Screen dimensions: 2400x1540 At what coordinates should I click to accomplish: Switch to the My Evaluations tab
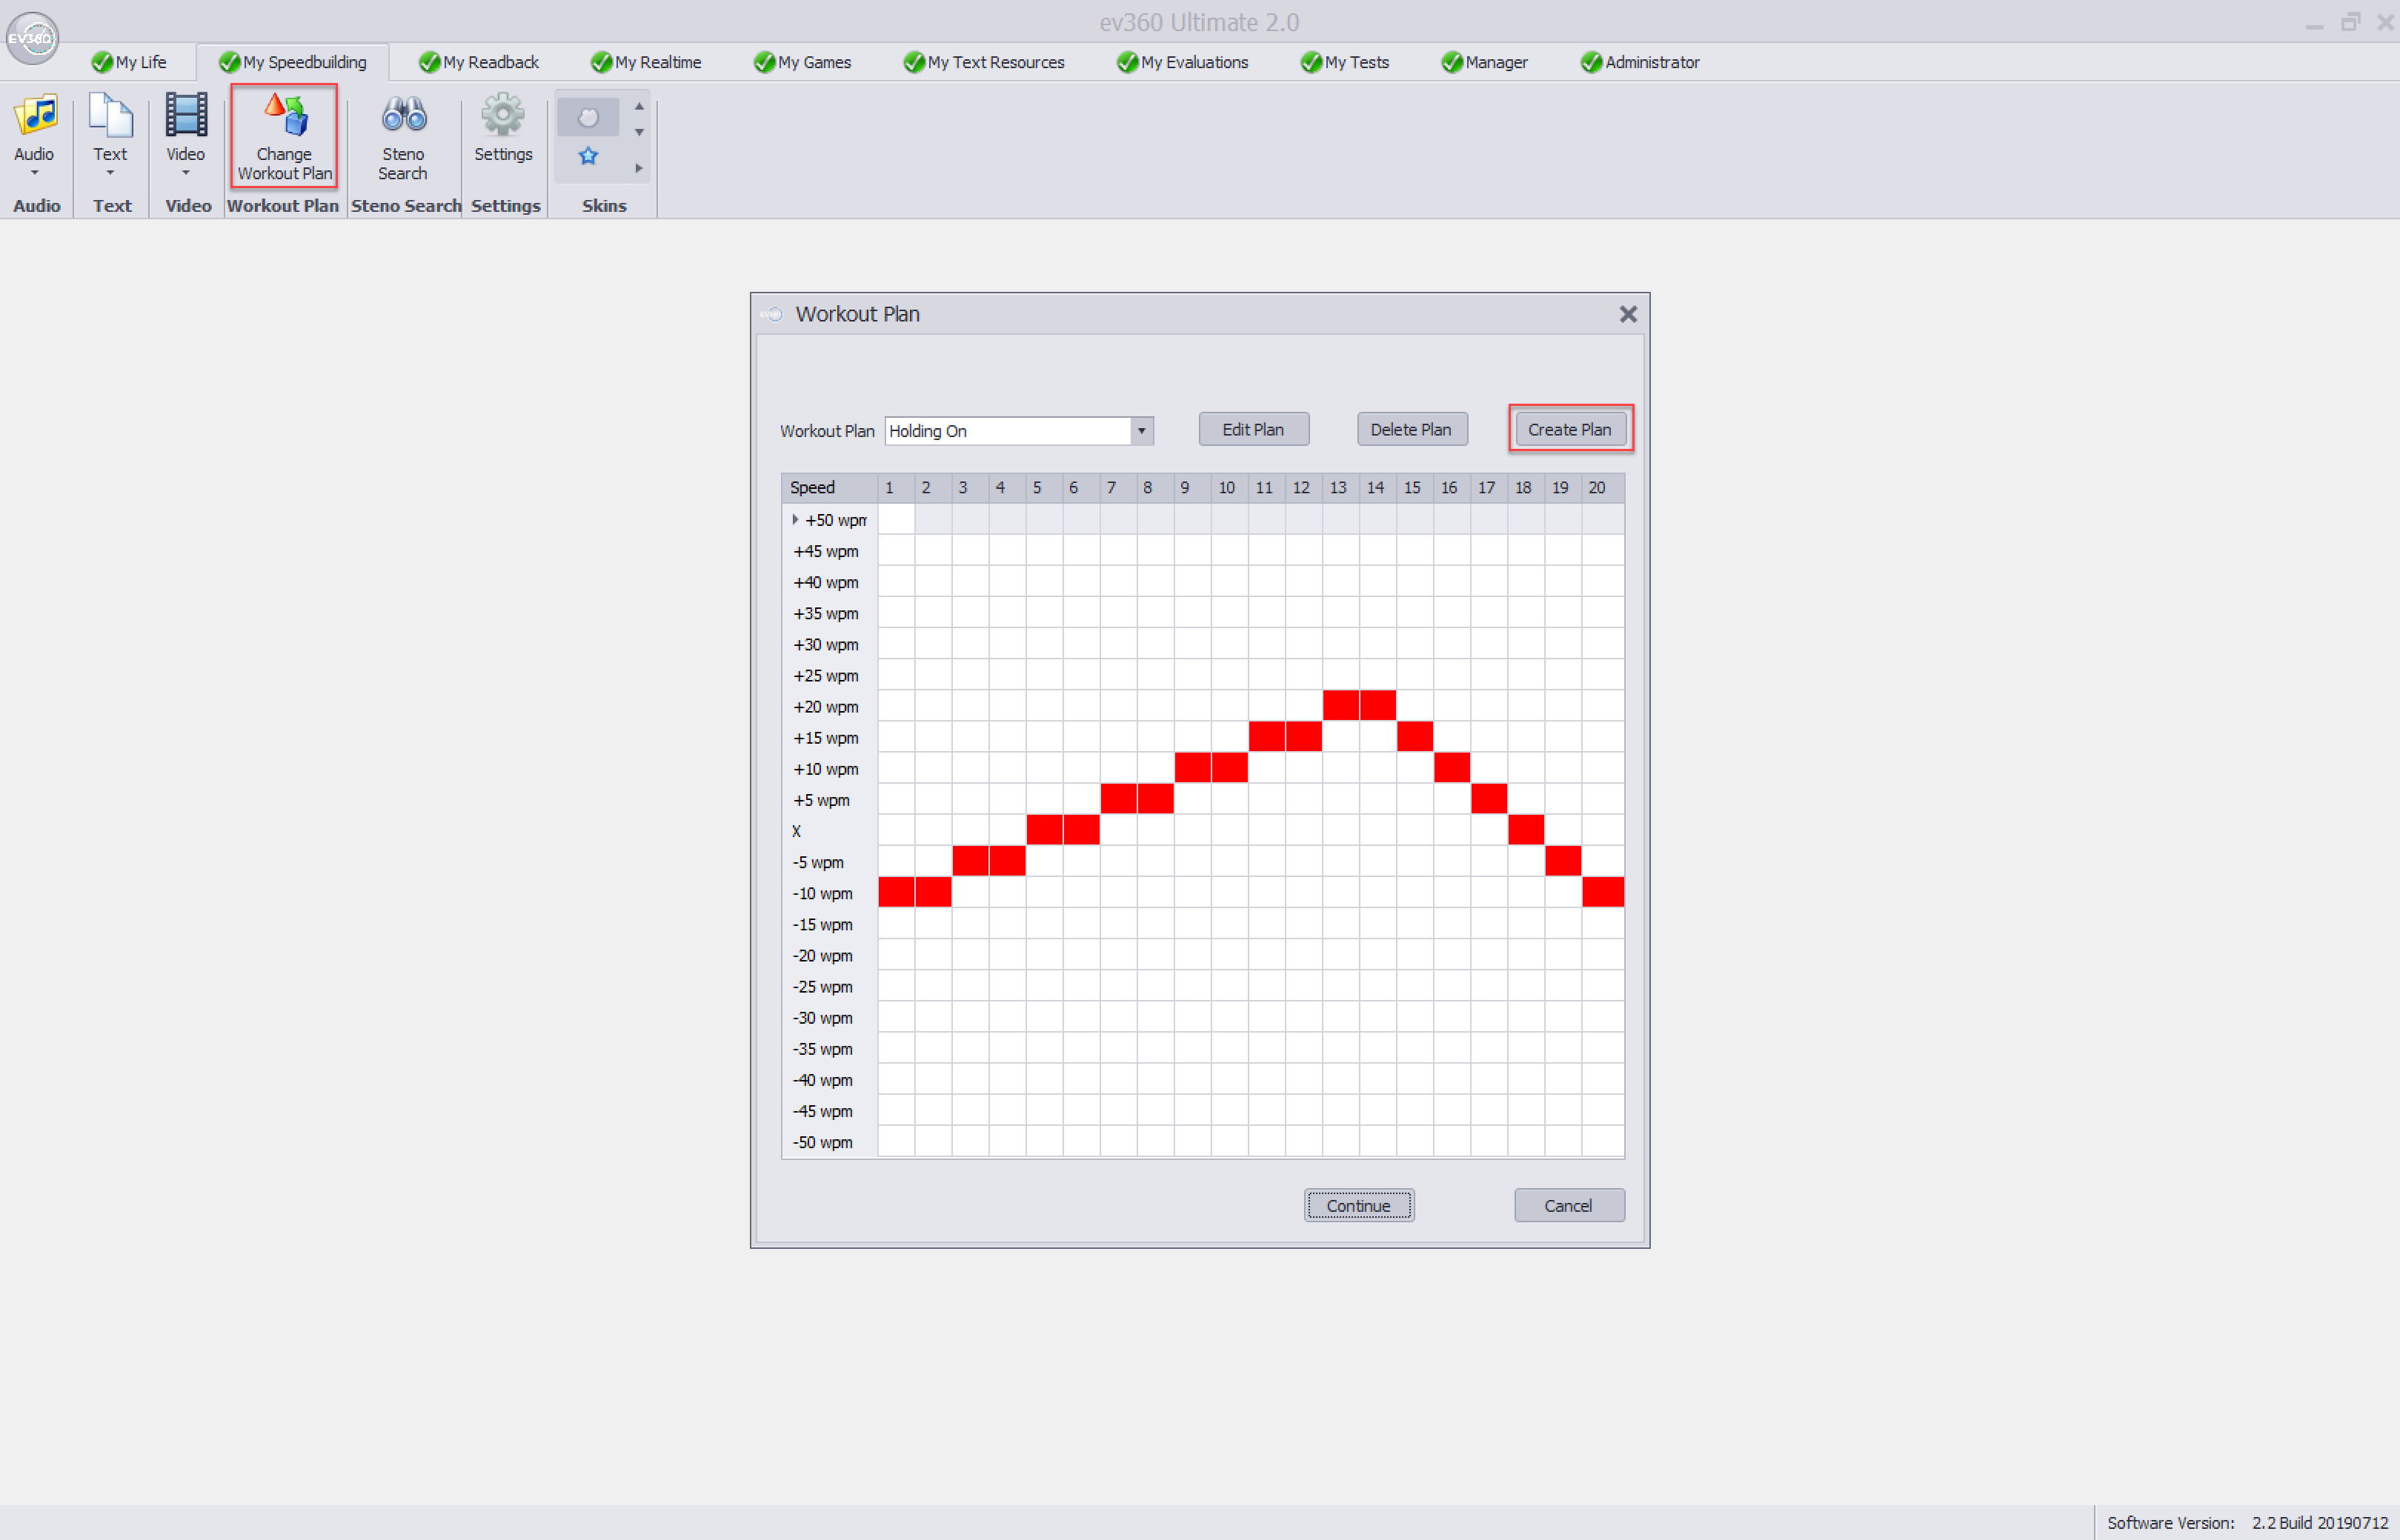click(x=1183, y=62)
